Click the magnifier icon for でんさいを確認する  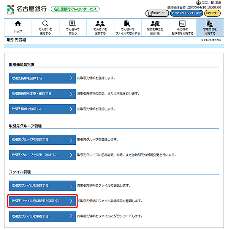(45, 24)
